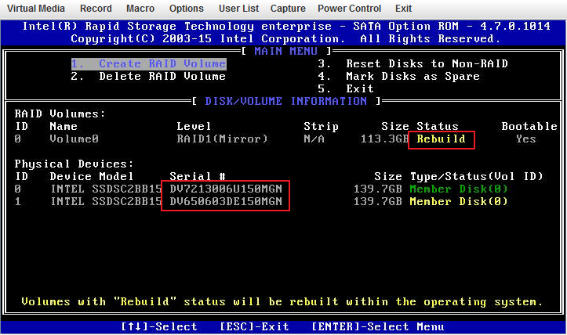Click the MAIN MENU heading
This screenshot has height=335, width=567.
click(286, 51)
